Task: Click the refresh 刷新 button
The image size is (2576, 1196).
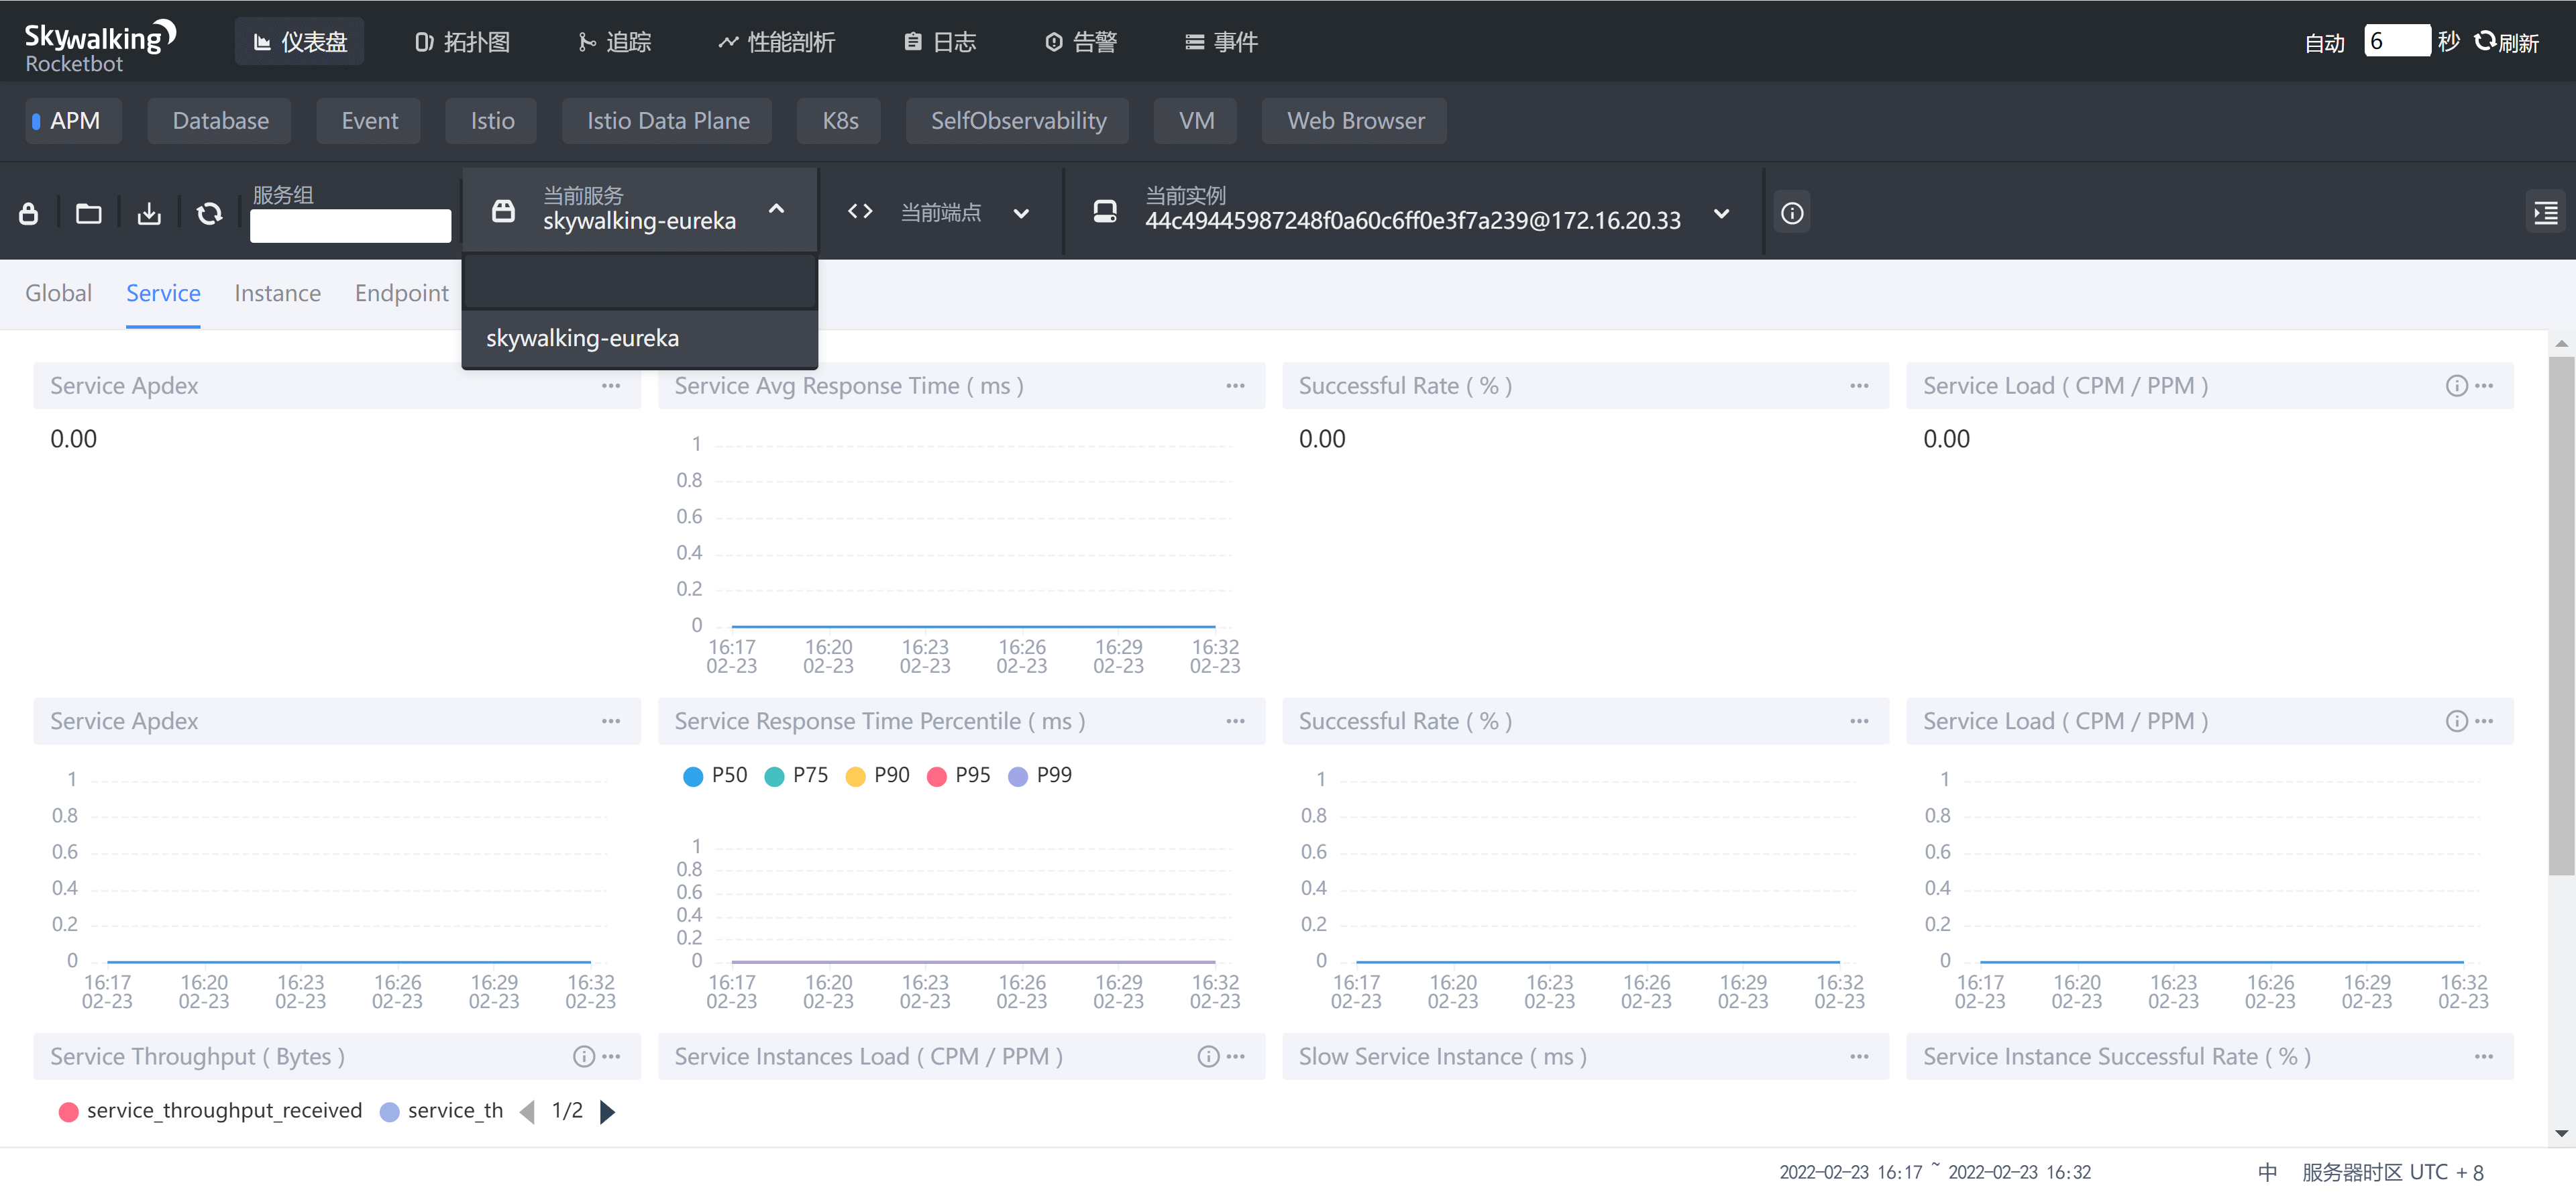Action: pos(2507,42)
